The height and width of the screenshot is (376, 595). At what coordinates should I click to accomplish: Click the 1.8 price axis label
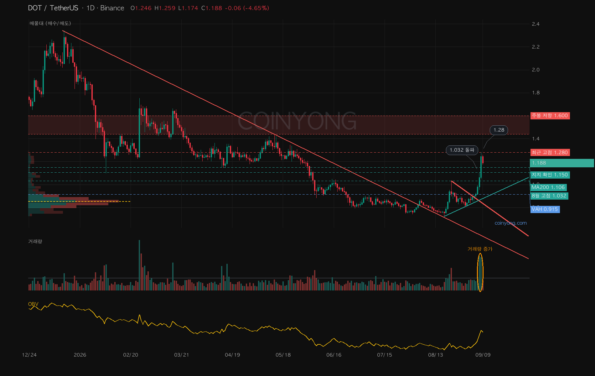[x=535, y=92]
